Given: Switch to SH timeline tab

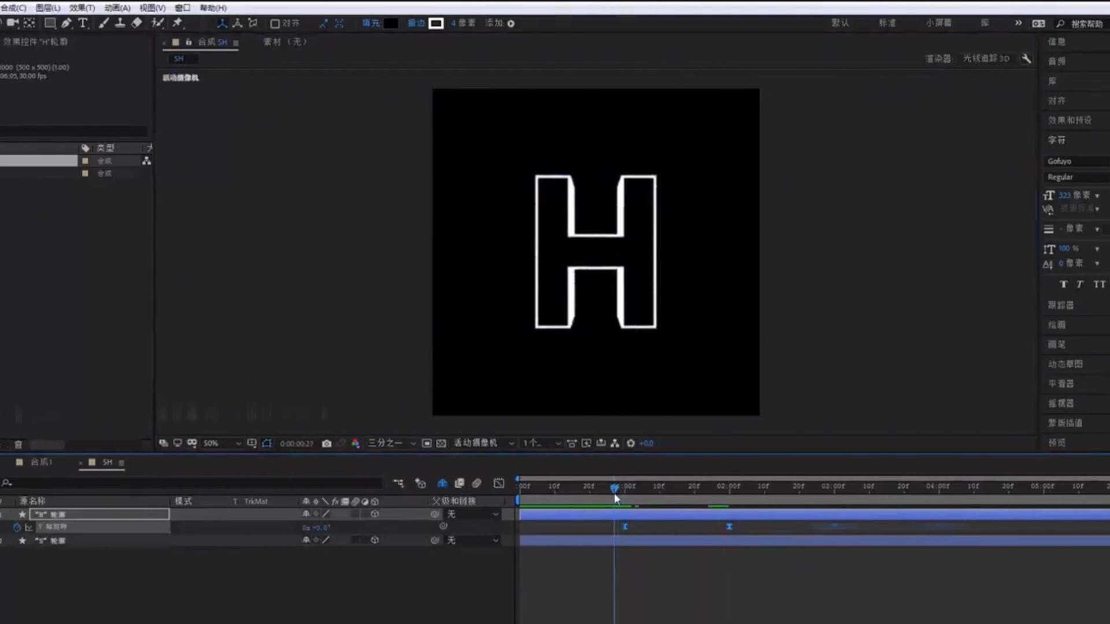Looking at the screenshot, I should [106, 462].
